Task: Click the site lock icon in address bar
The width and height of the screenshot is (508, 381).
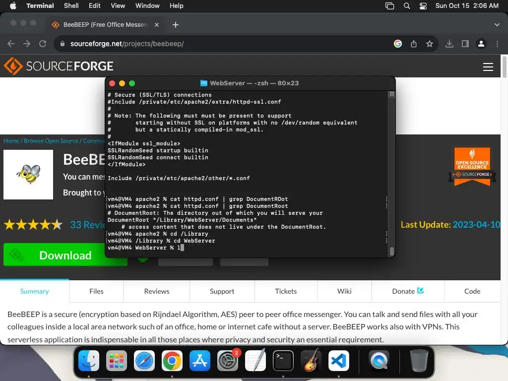Action: pos(63,44)
